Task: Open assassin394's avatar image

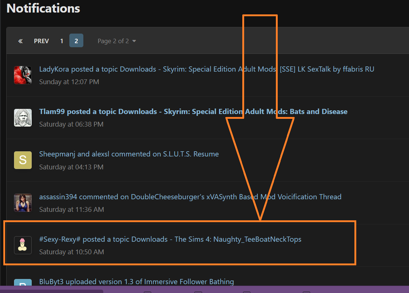Action: point(23,203)
